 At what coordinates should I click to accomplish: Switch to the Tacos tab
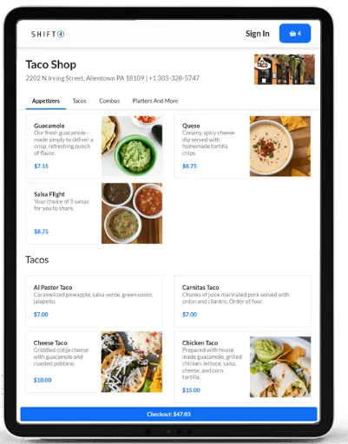tap(79, 101)
